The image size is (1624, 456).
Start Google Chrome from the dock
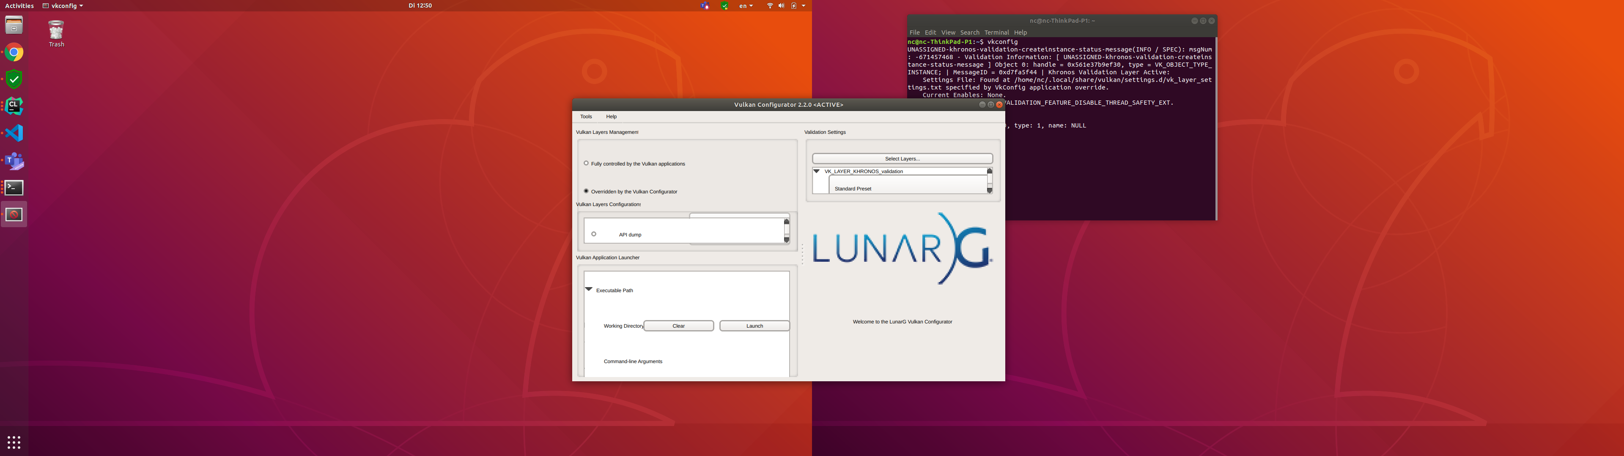click(x=13, y=52)
